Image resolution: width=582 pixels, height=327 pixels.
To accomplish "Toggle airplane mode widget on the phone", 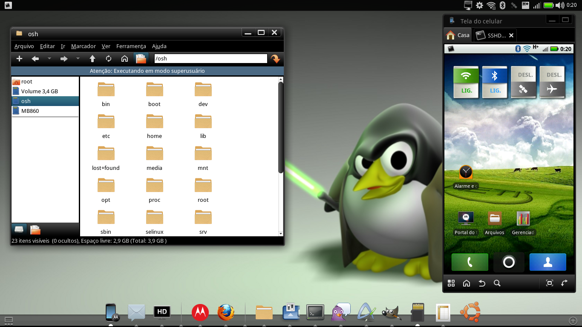I will coord(552,82).
